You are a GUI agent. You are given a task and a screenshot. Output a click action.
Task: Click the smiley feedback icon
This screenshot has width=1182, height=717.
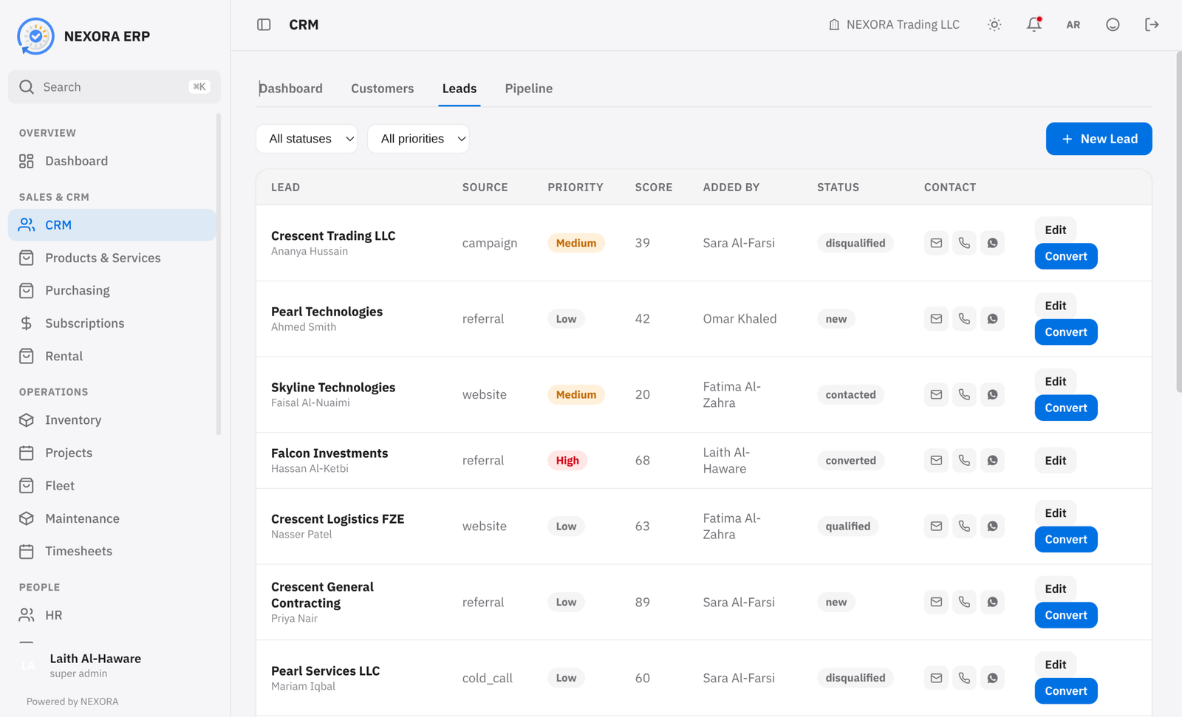1113,24
